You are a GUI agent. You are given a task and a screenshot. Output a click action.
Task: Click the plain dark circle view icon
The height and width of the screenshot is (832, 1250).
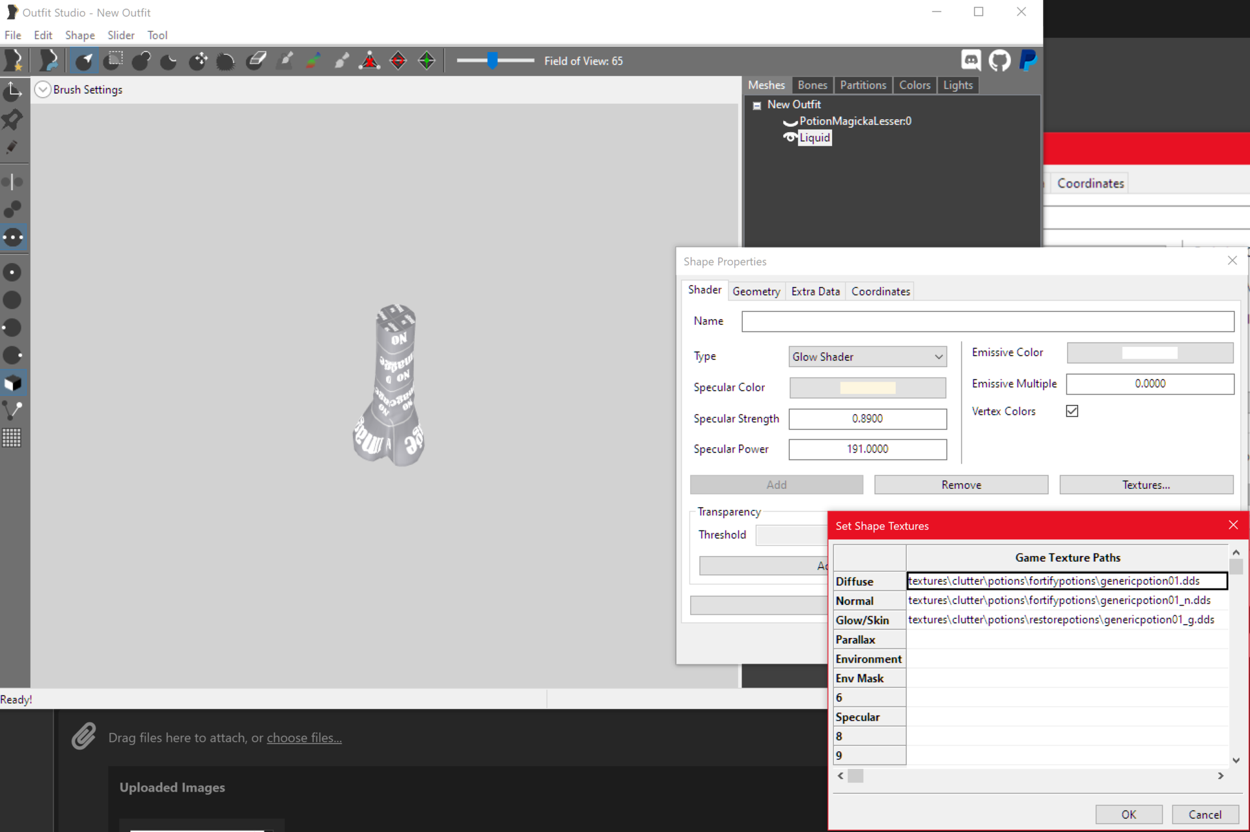point(12,300)
